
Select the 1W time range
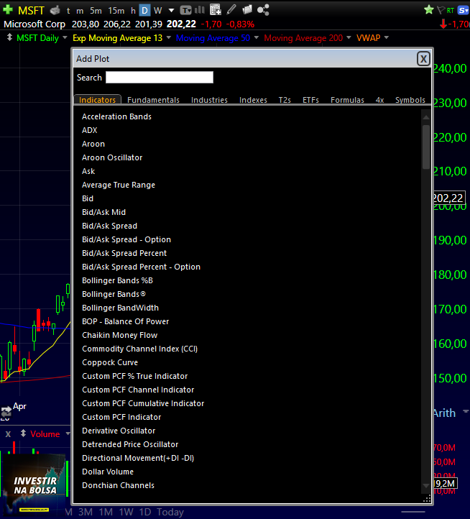pyautogui.click(x=126, y=512)
